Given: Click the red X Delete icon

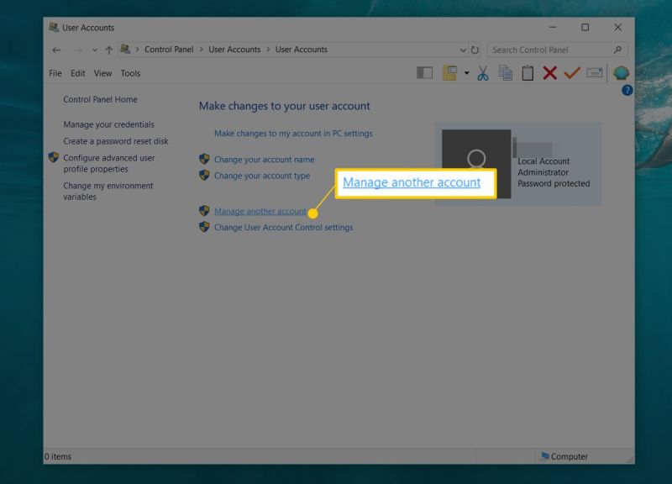Looking at the screenshot, I should point(550,73).
